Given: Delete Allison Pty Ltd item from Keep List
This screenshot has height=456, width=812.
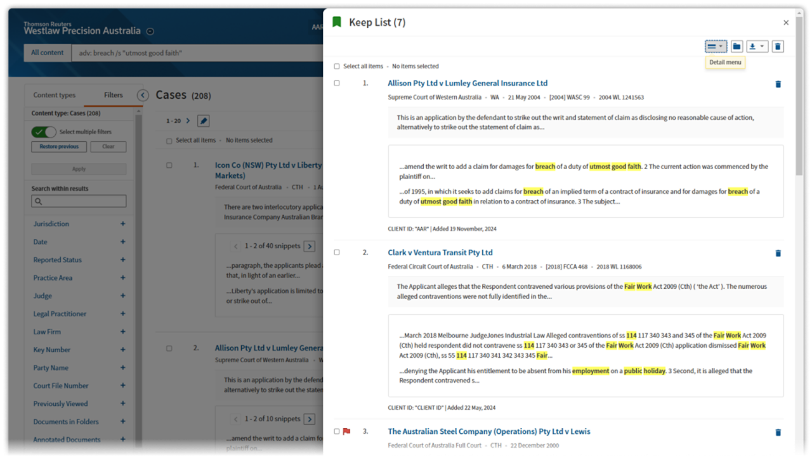Looking at the screenshot, I should (x=778, y=84).
